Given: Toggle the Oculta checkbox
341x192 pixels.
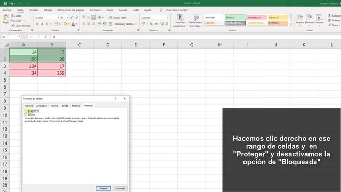Looking at the screenshot, I should click(26, 115).
